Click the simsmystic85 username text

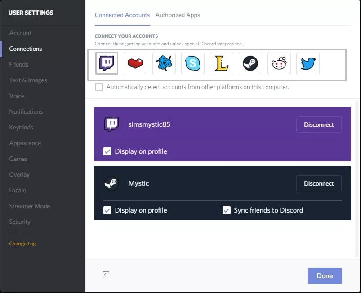(x=149, y=124)
